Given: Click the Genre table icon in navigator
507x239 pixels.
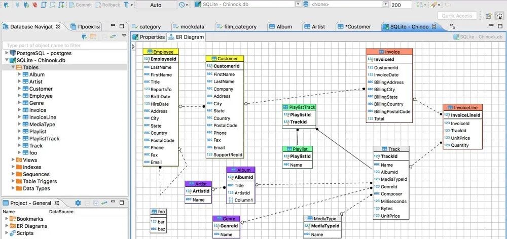Looking at the screenshot, I should (x=25, y=103).
